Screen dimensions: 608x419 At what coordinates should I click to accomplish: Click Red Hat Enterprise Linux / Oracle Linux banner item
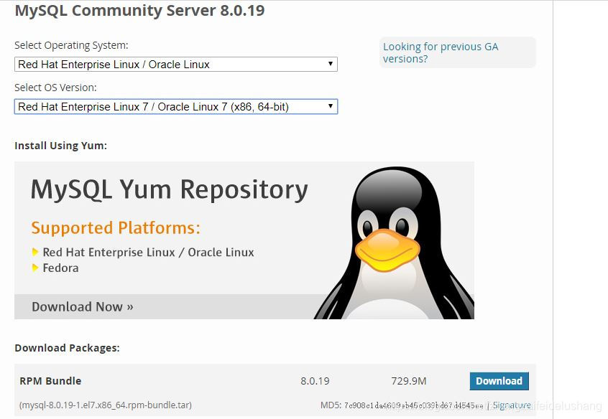pos(148,252)
